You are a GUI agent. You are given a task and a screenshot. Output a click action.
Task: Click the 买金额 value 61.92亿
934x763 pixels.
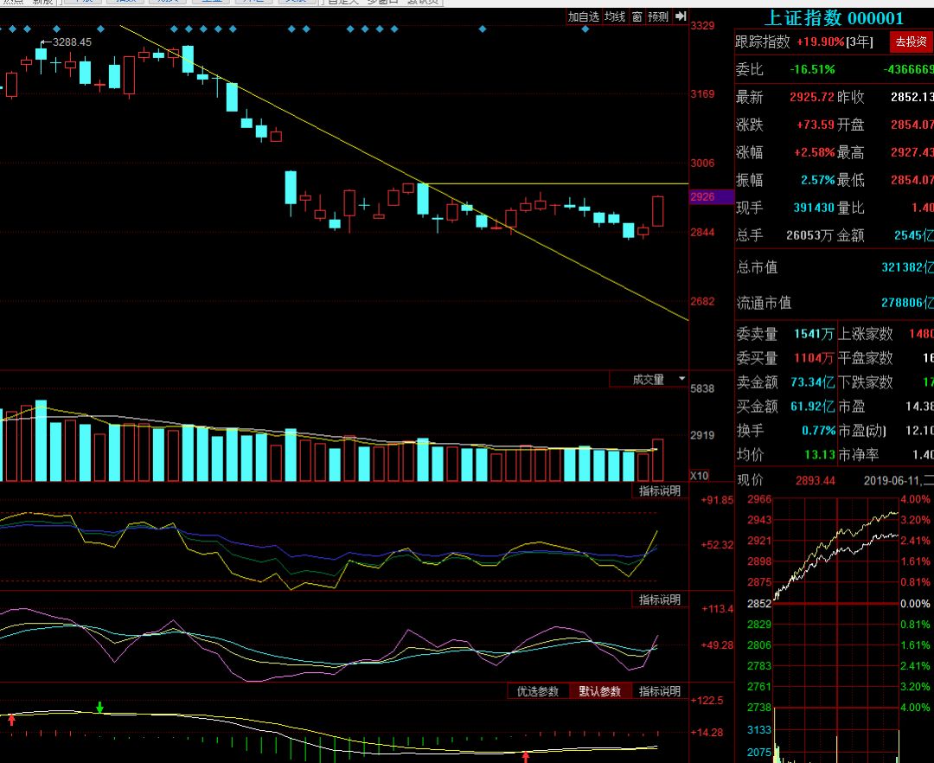pyautogui.click(x=812, y=407)
